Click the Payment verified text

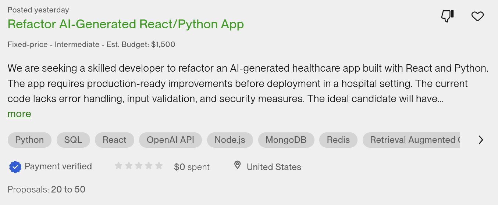[58, 166]
